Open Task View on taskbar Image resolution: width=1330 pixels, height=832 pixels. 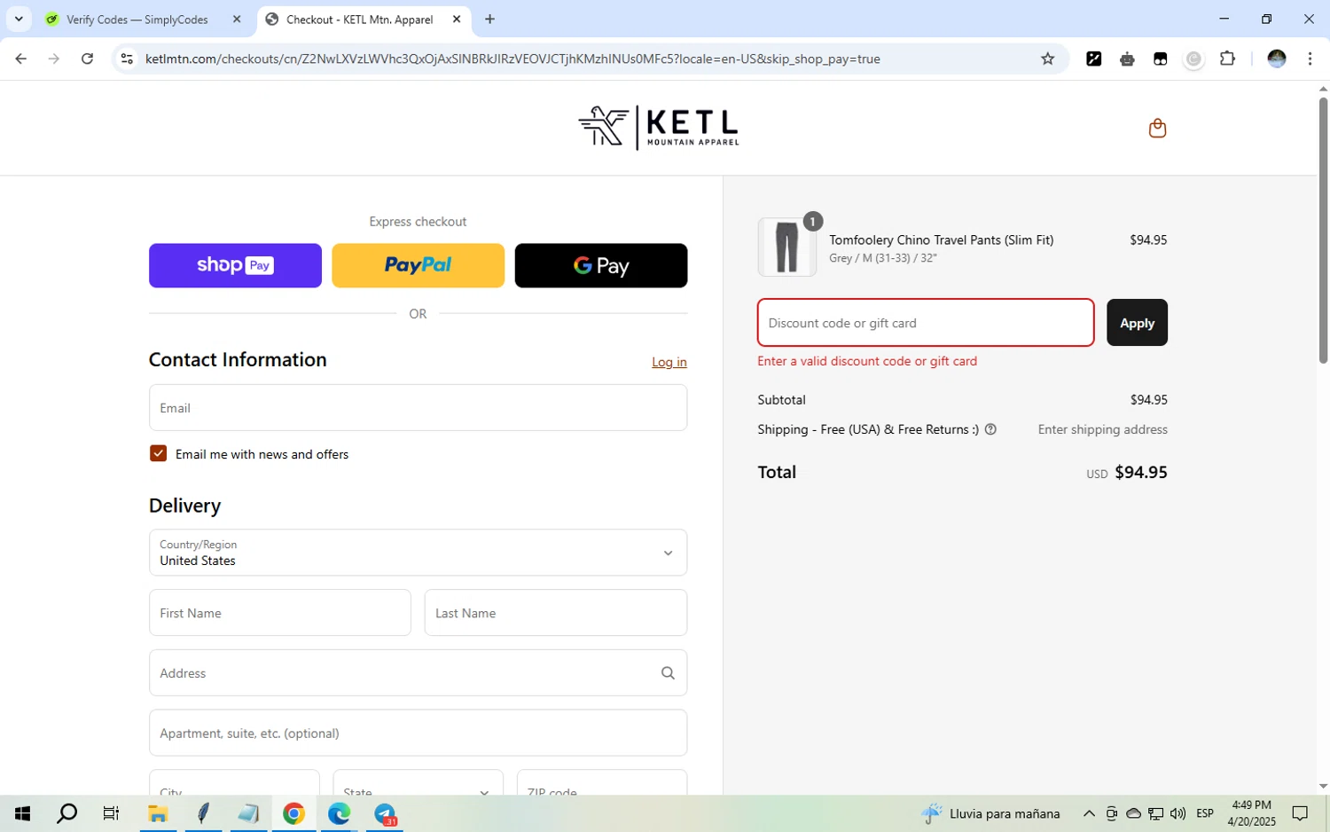tap(111, 813)
